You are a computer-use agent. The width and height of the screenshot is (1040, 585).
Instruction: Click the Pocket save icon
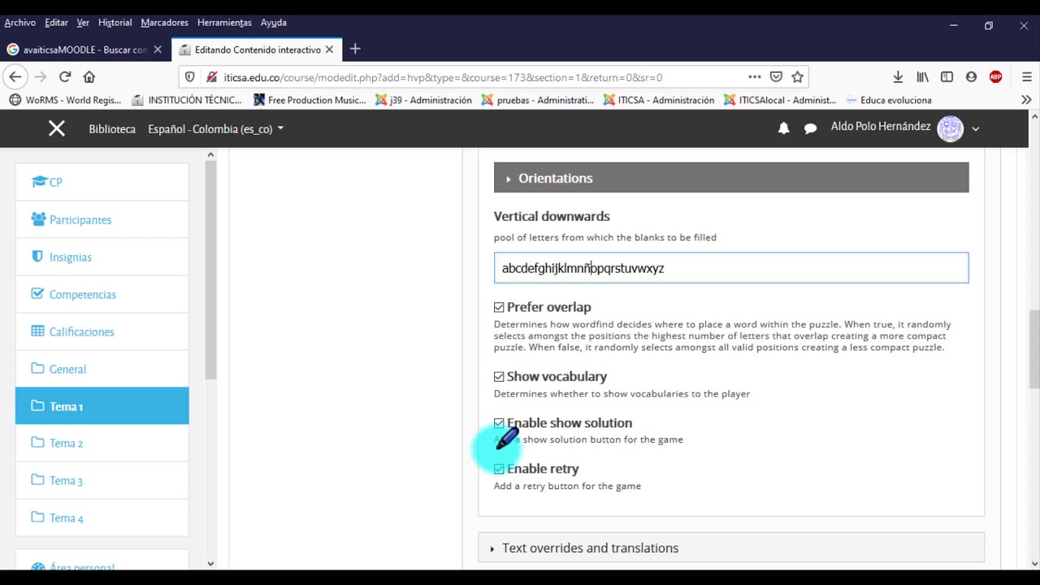776,77
